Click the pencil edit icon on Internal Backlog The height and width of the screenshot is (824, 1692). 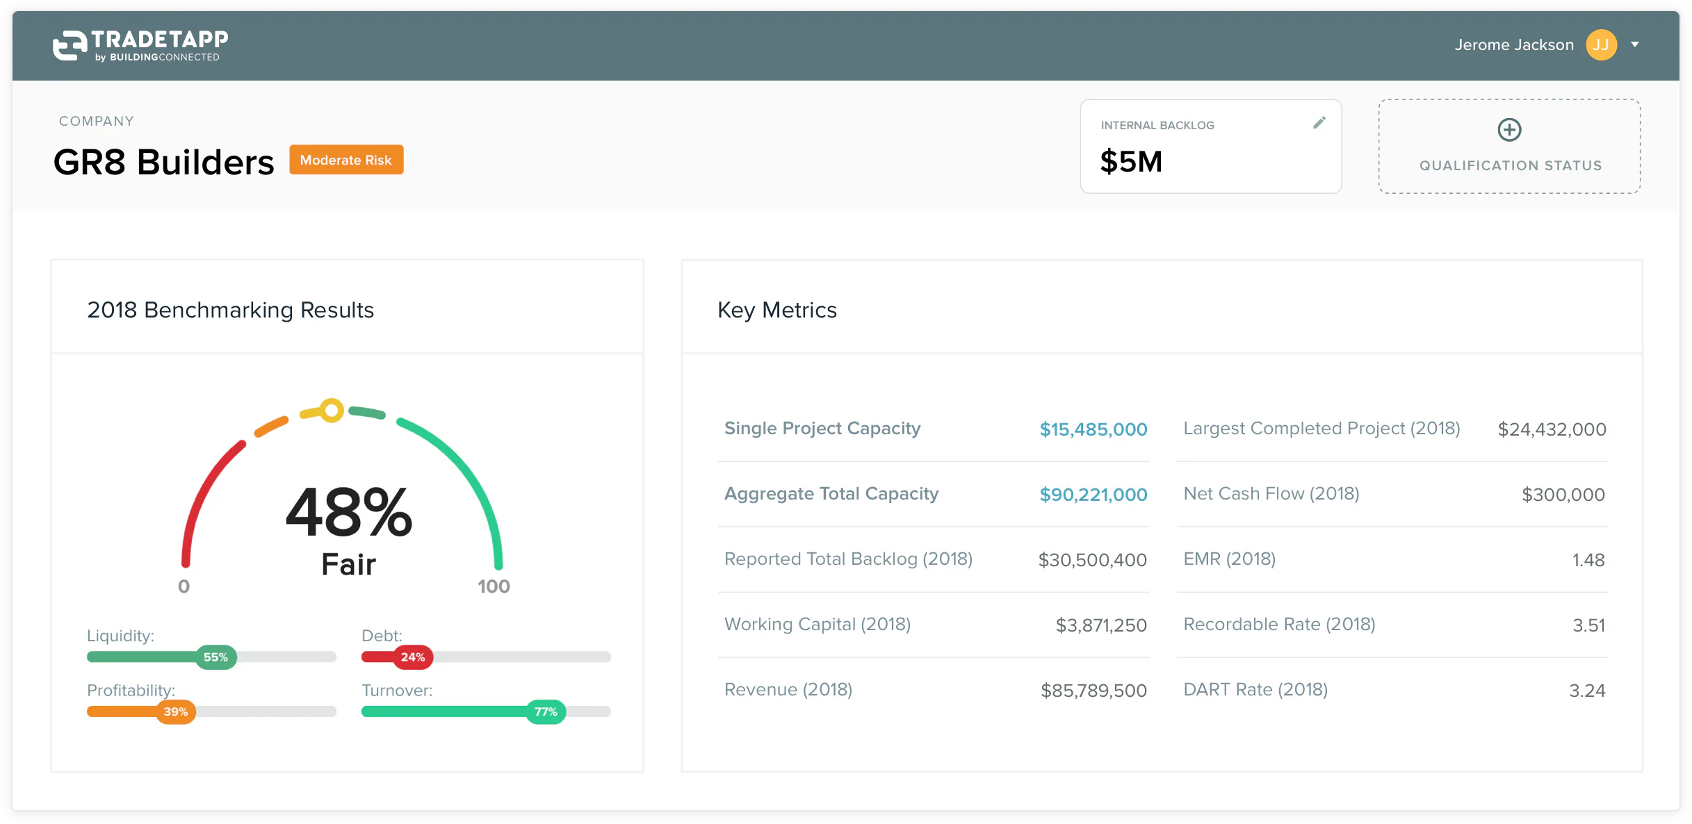coord(1319,123)
